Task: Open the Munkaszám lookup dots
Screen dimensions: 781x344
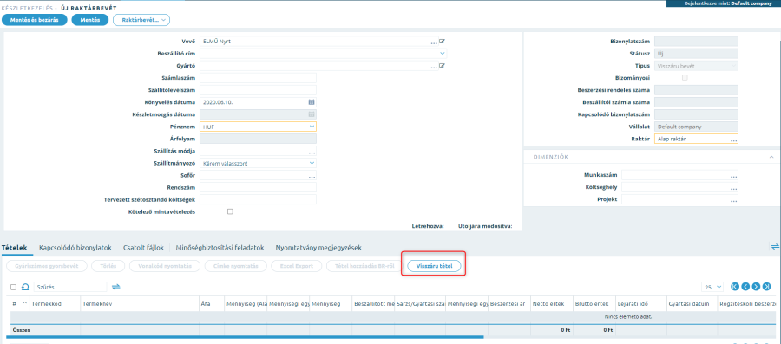Action: point(733,176)
